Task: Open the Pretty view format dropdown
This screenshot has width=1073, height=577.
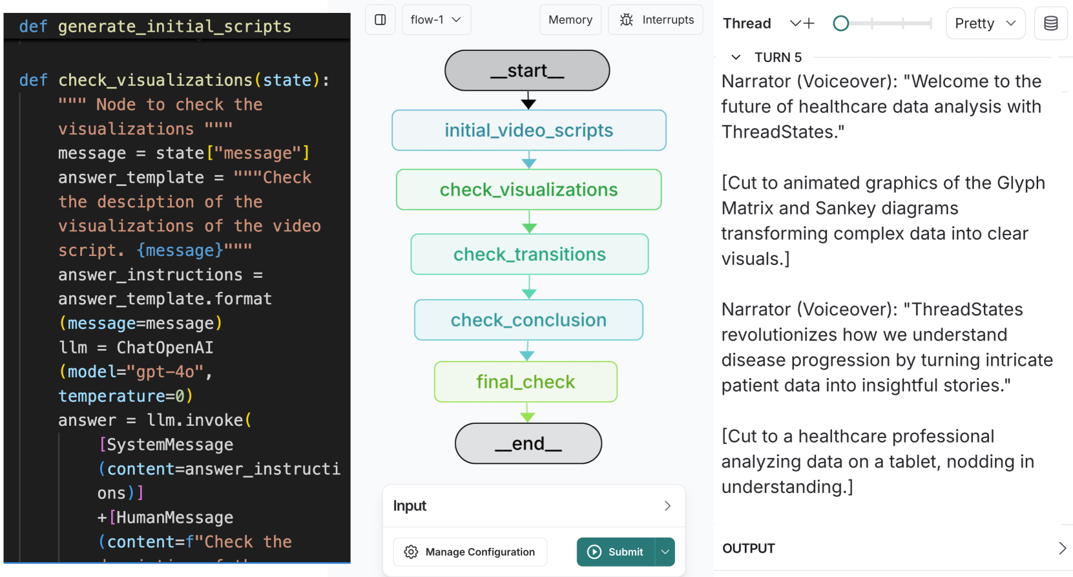Action: point(984,24)
